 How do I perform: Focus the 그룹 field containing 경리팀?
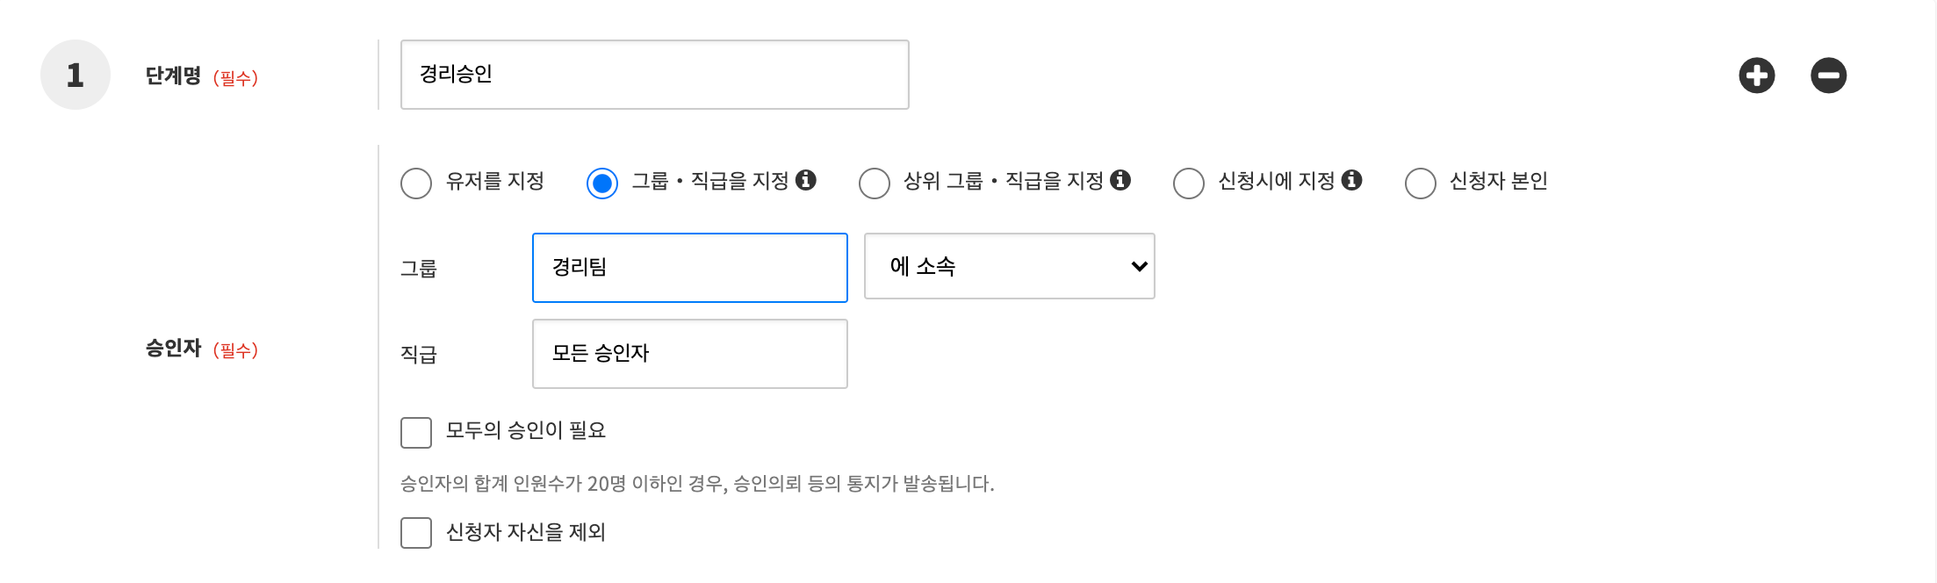(689, 268)
